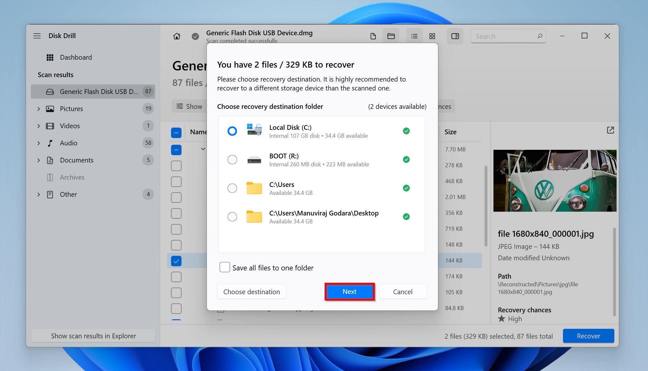Click the home/dashboard navigation icon
The image size is (648, 371).
(x=177, y=36)
